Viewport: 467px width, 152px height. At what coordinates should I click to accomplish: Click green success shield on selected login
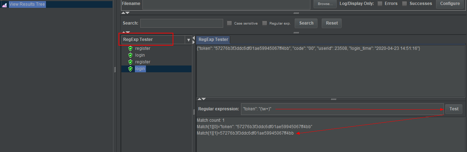(130, 69)
